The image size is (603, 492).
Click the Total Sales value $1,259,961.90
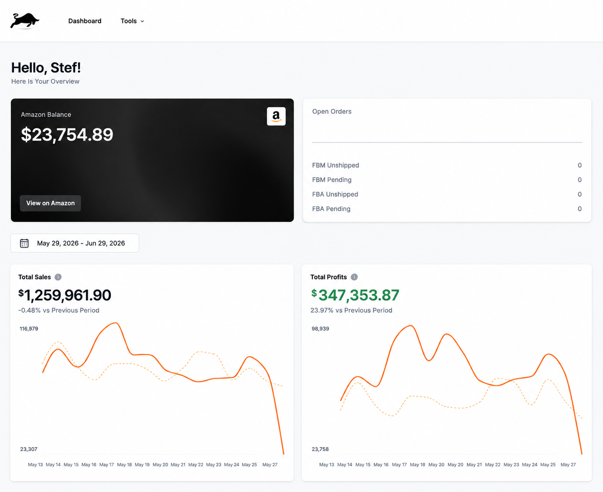pos(65,295)
